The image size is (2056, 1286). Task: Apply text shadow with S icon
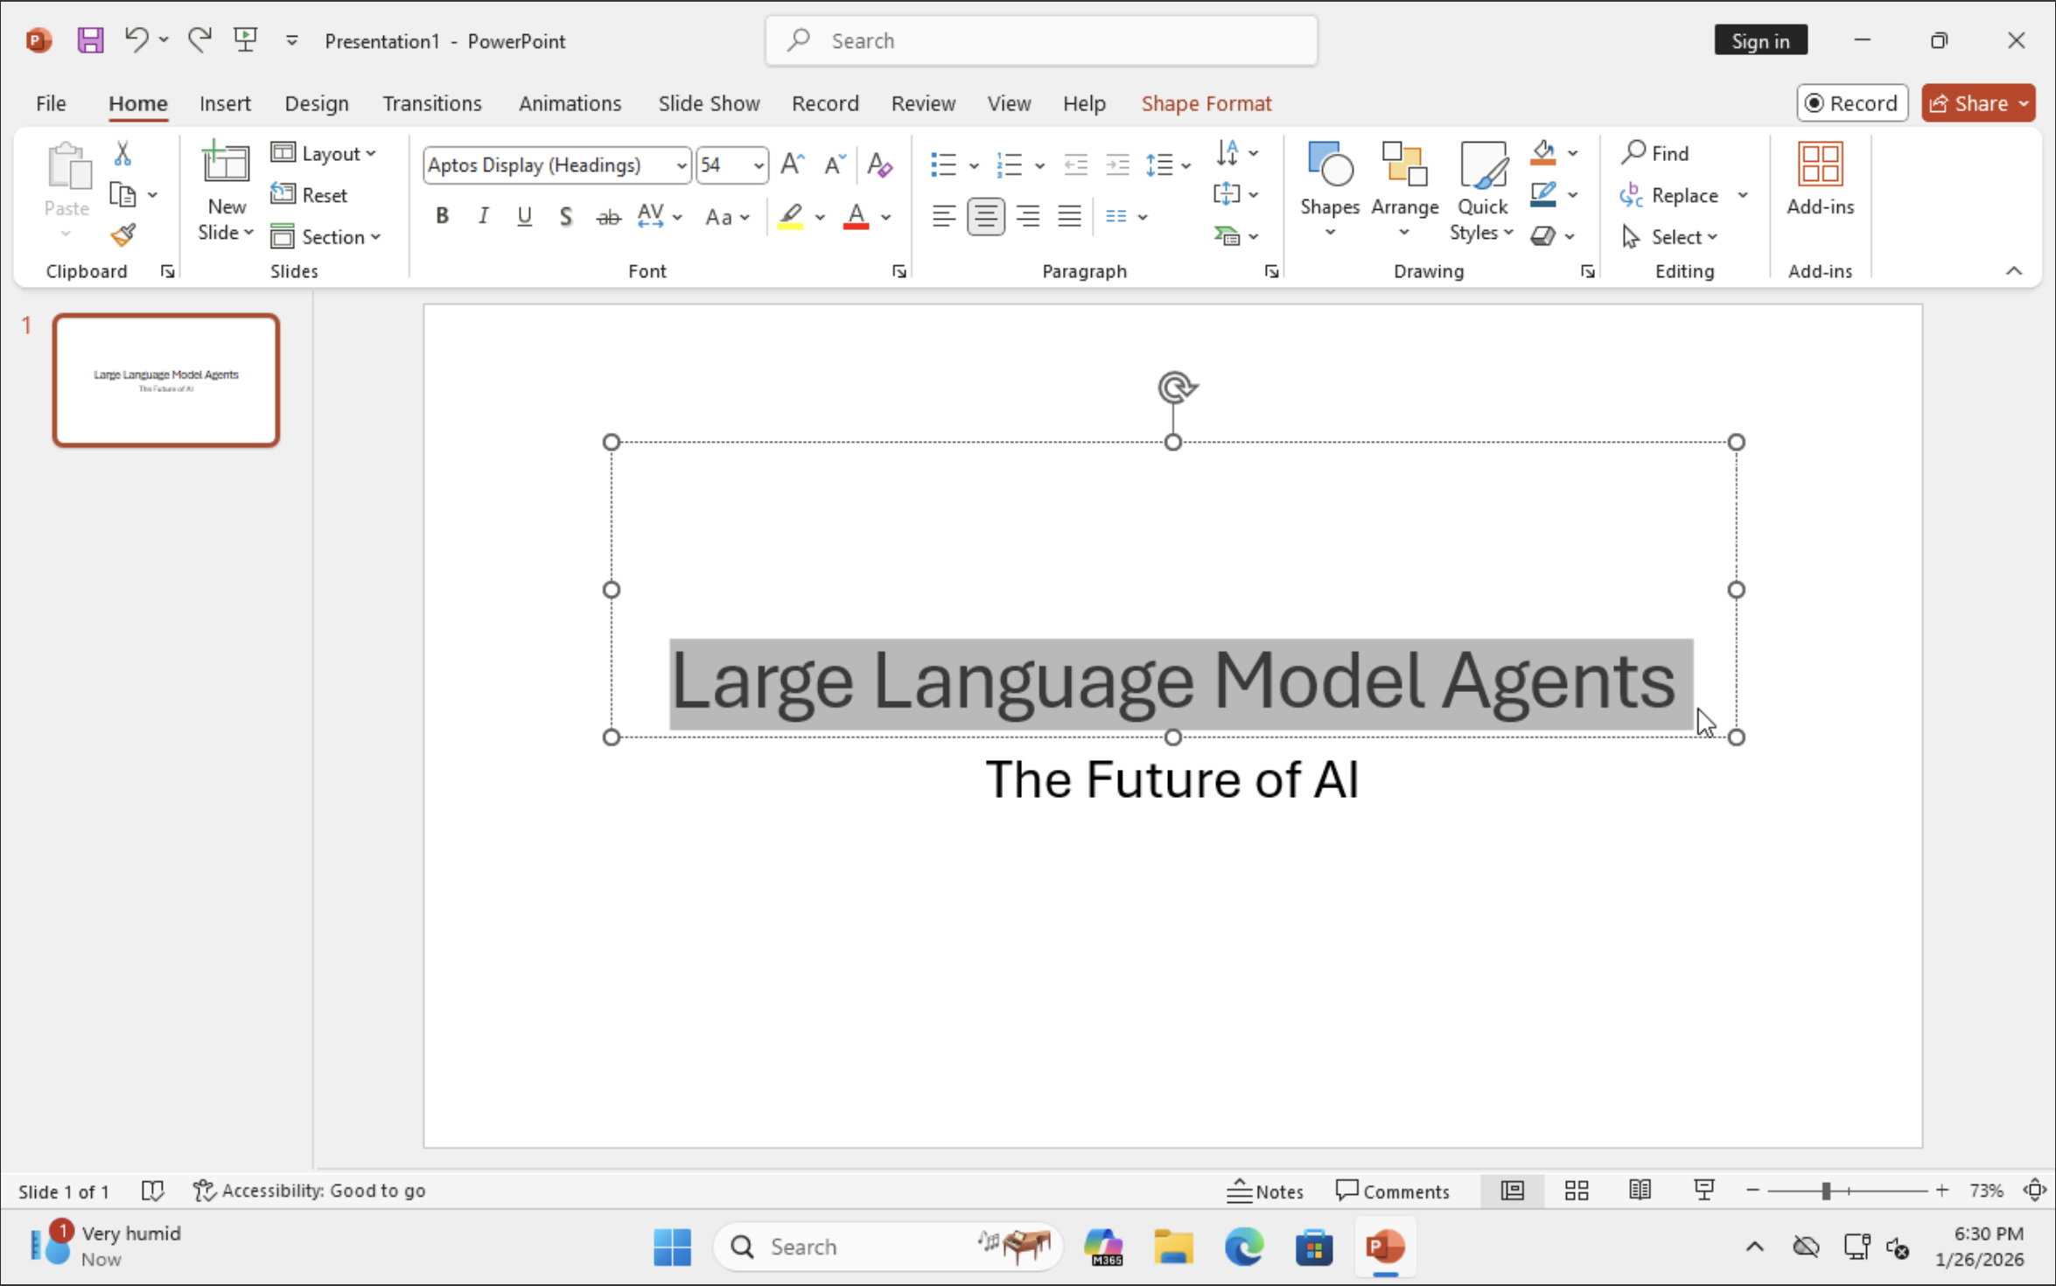click(x=566, y=216)
